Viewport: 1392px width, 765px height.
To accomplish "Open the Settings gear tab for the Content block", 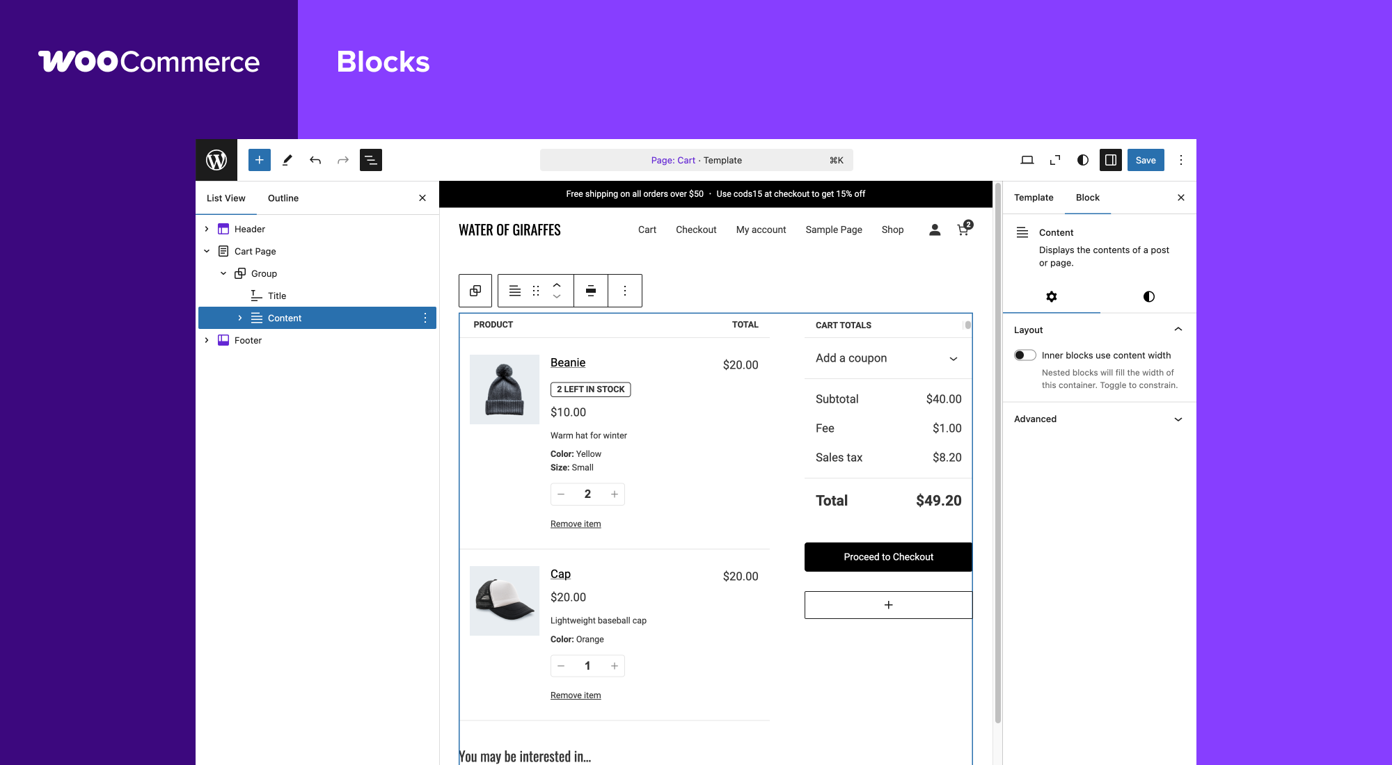I will point(1051,296).
